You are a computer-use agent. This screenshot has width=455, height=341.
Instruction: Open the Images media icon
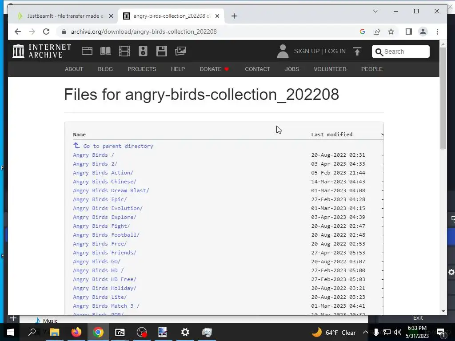tap(180, 51)
